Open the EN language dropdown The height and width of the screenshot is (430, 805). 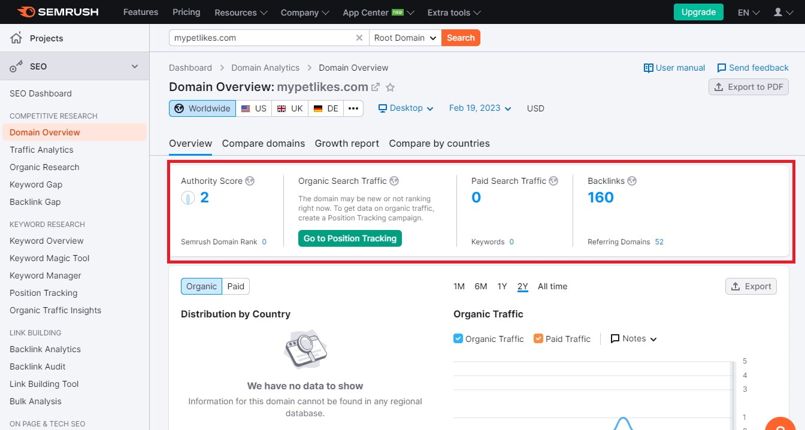[749, 13]
